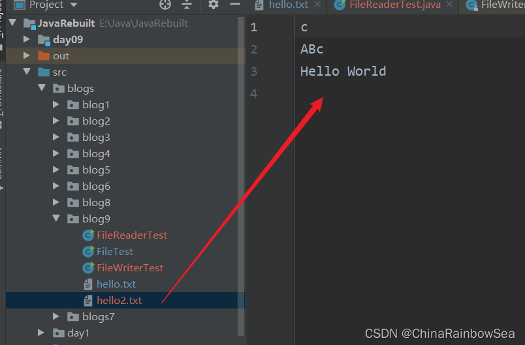Place cursor on first editor line 'c'

[304, 27]
